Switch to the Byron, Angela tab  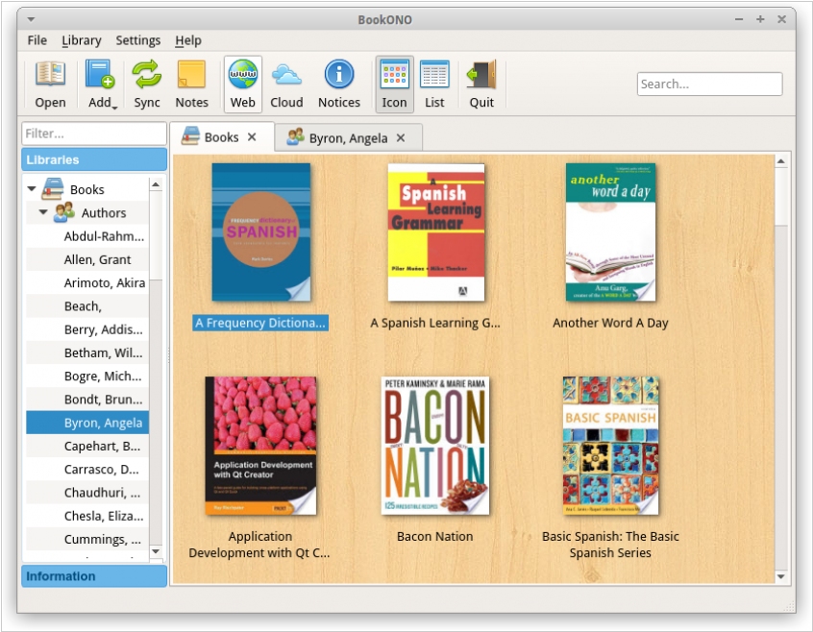pos(348,138)
